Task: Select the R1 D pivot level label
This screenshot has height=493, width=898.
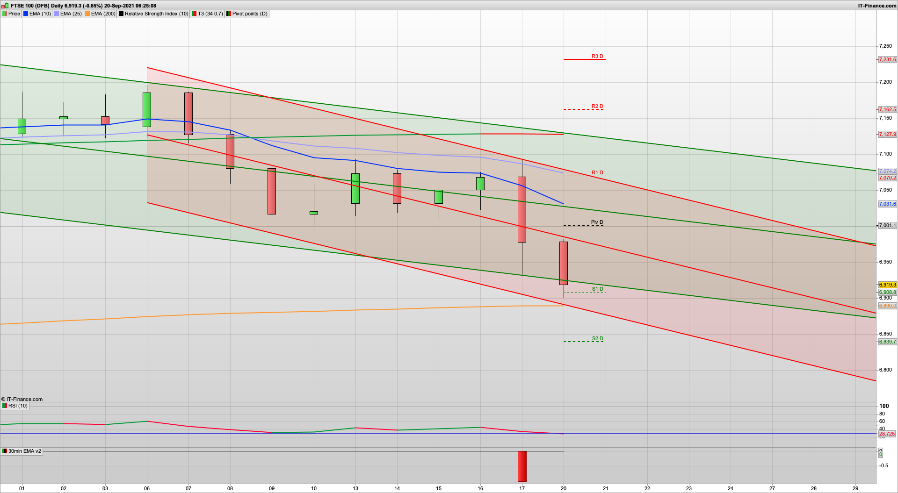Action: click(597, 173)
